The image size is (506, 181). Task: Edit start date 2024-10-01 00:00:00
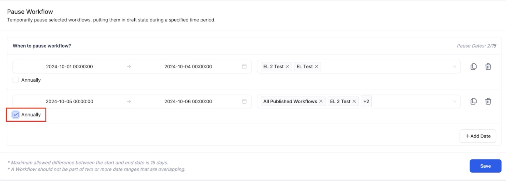pos(70,67)
